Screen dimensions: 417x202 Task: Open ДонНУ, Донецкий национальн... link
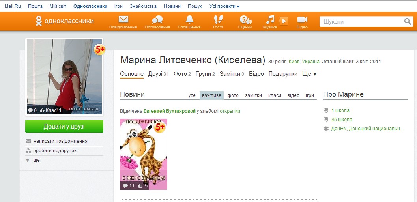[368, 129]
